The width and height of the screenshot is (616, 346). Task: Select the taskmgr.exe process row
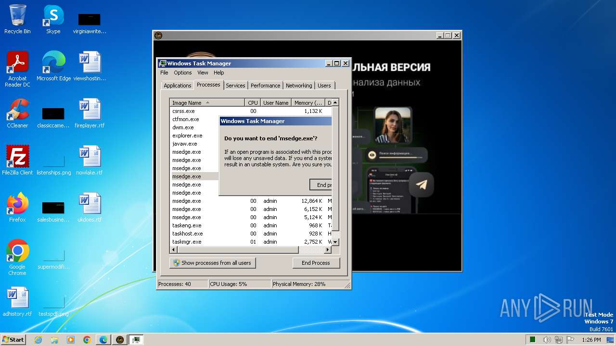coord(251,242)
